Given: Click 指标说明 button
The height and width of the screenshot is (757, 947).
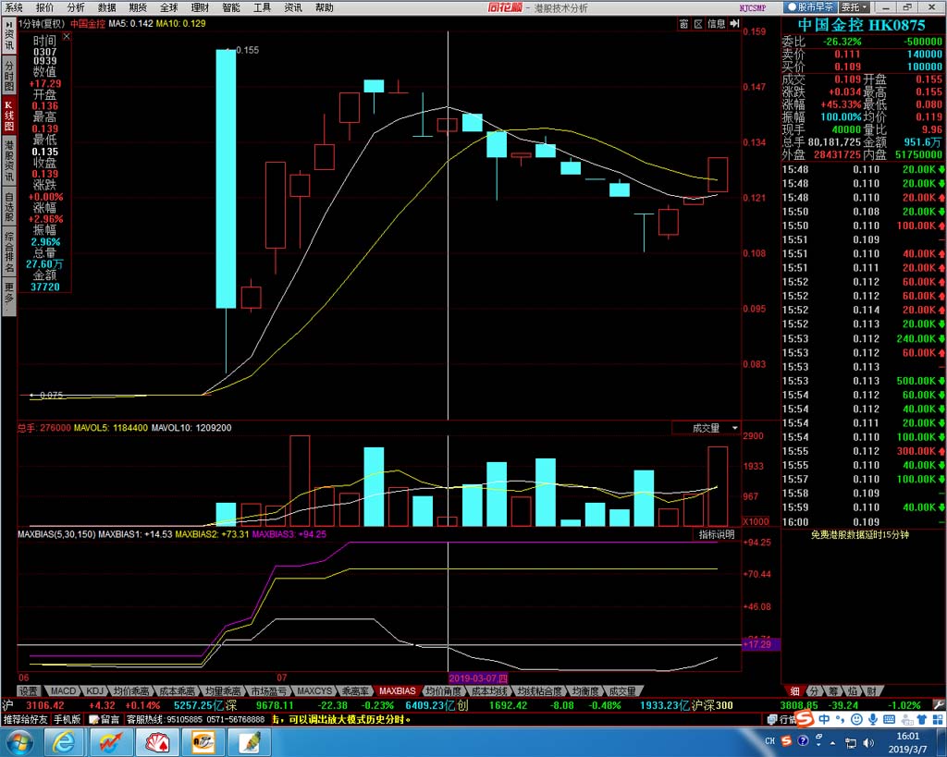Looking at the screenshot, I should tap(717, 534).
